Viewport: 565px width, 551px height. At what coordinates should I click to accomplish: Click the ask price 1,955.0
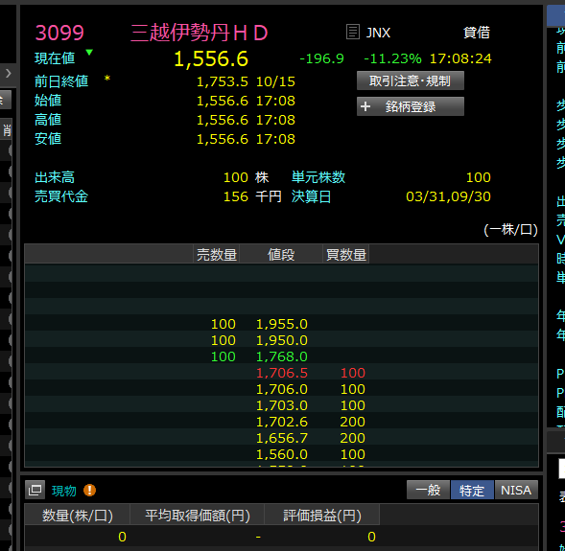(x=282, y=324)
